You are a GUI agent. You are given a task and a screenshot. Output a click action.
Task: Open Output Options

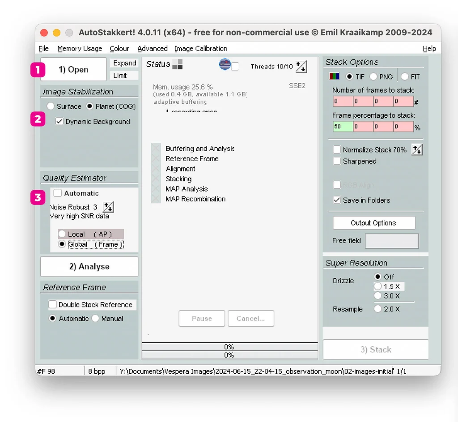click(374, 223)
